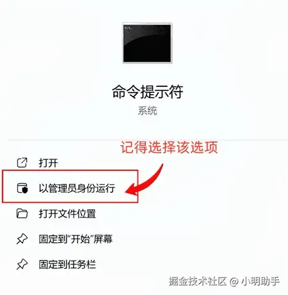Click the shield window icon for admin run
The width and height of the screenshot is (288, 295).
[22, 188]
